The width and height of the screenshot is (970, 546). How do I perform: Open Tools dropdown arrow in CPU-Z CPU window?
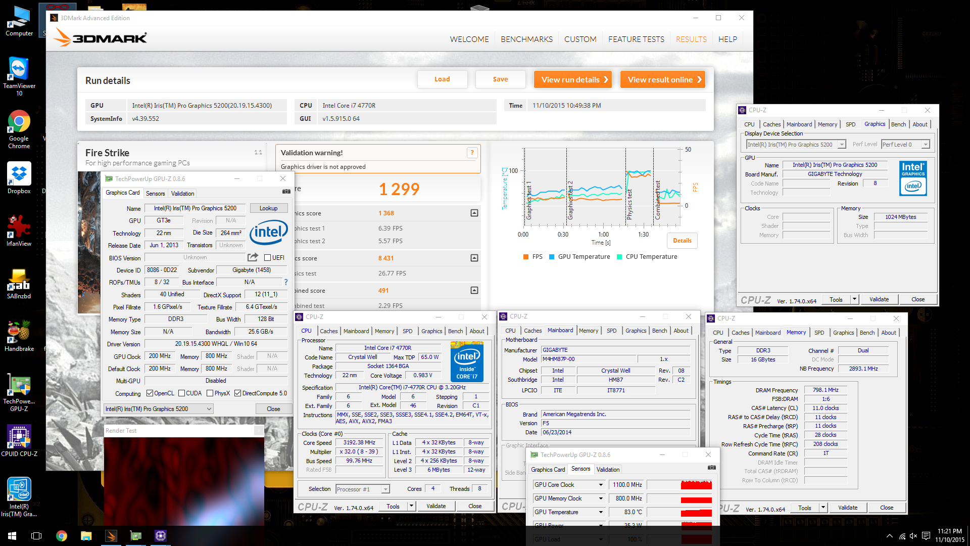[411, 506]
